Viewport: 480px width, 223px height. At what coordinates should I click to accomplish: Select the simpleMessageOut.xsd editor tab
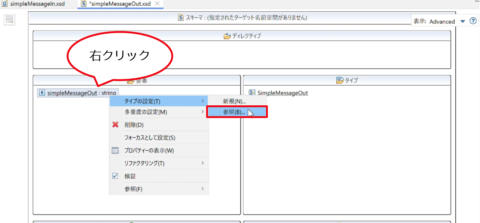(121, 4)
